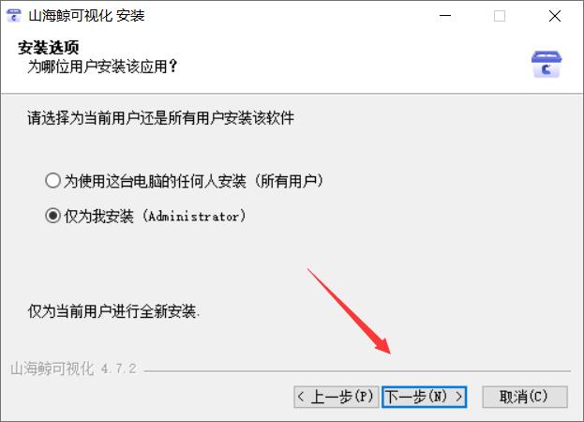Select the 所有用户 install radio button

tap(52, 181)
